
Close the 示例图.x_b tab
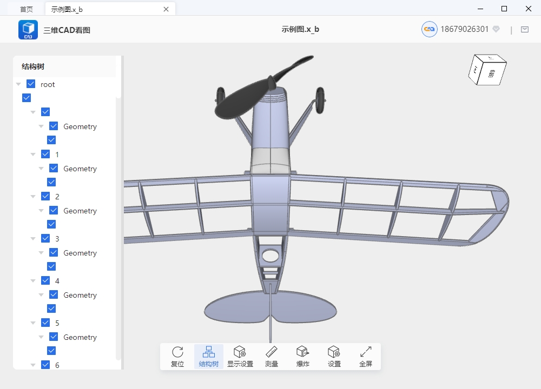166,9
